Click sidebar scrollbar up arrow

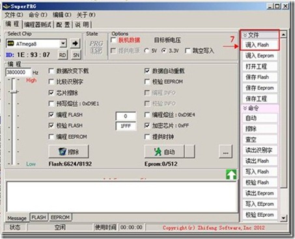[283, 35]
